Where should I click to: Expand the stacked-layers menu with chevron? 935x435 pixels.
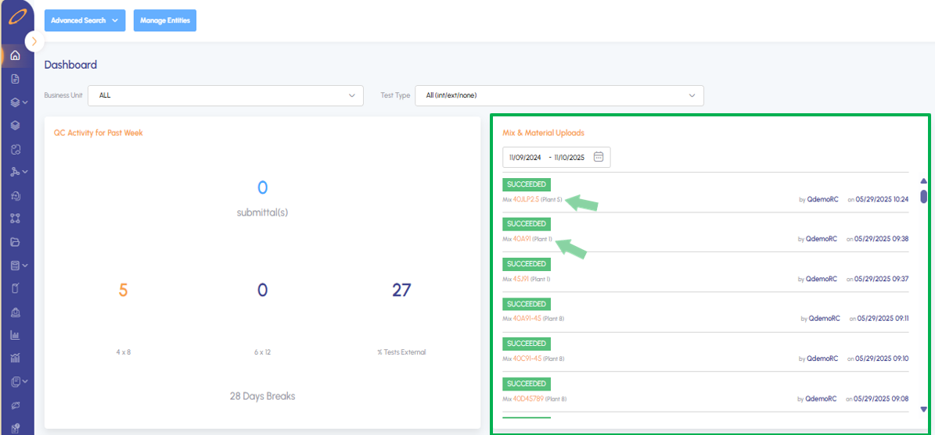pos(19,102)
